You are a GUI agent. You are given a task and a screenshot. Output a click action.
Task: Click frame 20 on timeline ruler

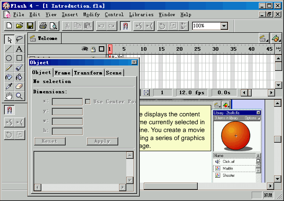click(179, 49)
